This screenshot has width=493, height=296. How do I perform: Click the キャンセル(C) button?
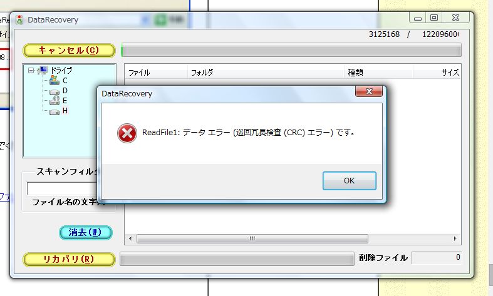pyautogui.click(x=69, y=51)
